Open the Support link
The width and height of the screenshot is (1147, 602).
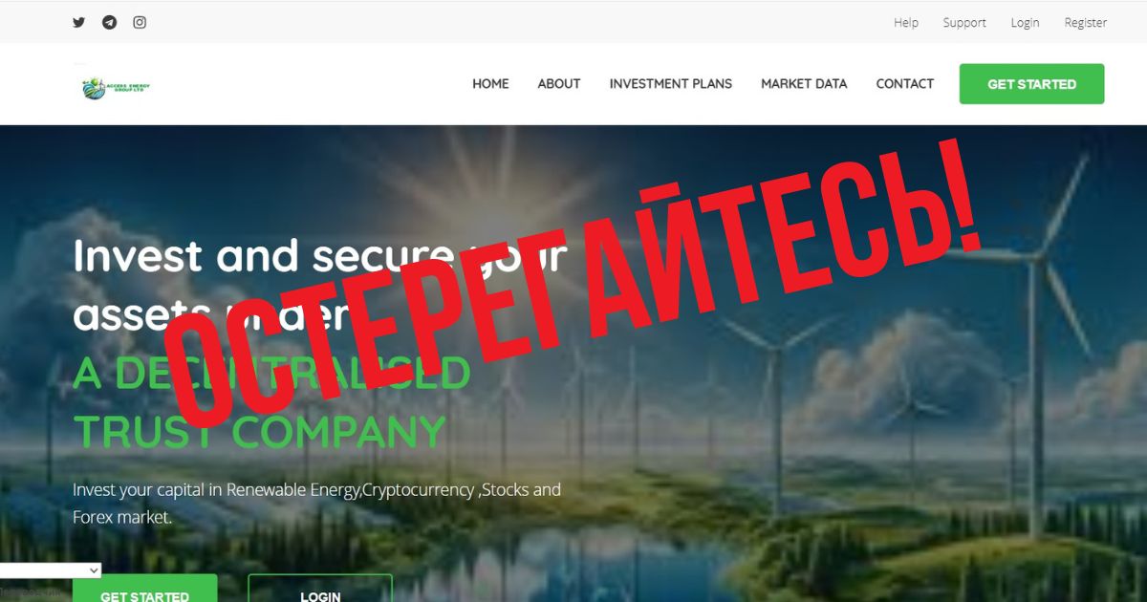tap(964, 22)
